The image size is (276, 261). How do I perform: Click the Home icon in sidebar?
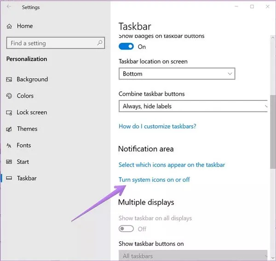[9, 26]
